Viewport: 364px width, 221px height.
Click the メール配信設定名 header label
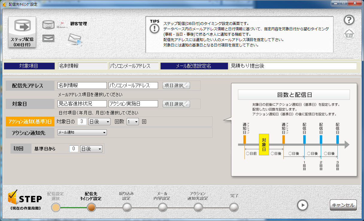(194, 66)
